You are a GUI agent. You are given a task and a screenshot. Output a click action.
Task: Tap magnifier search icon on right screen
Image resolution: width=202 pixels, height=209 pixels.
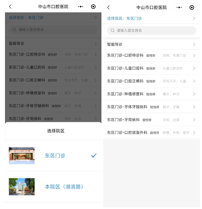coord(113,30)
